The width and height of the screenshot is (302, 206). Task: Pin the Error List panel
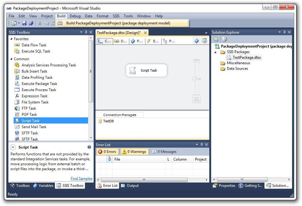pyautogui.click(x=202, y=145)
